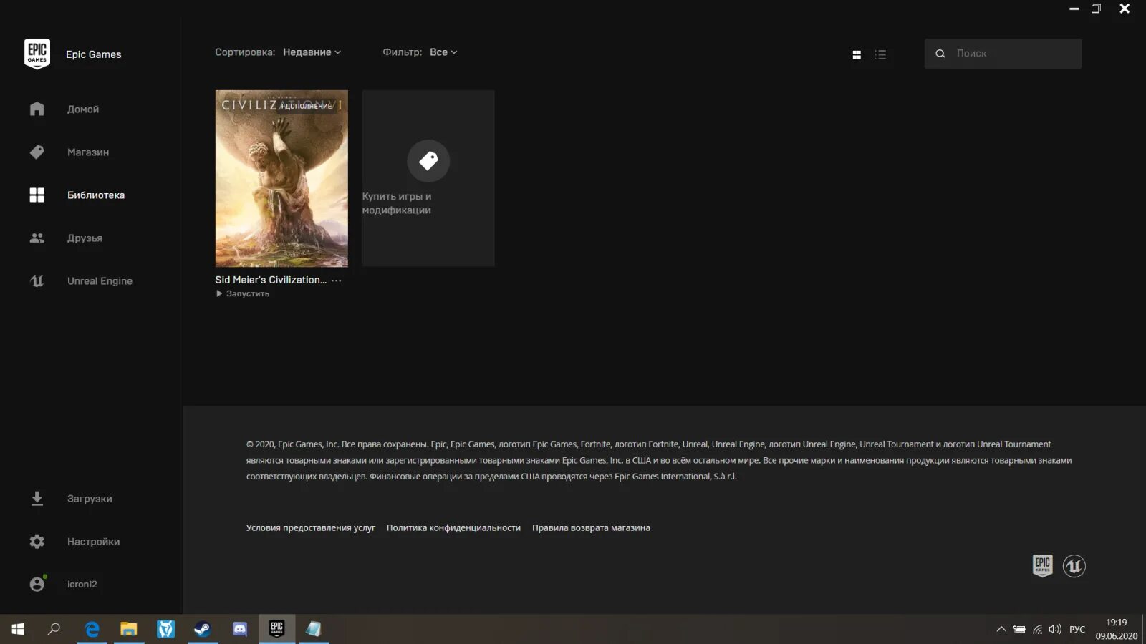Open Wi-Fi network tray icon
This screenshot has width=1146, height=644.
click(x=1038, y=630)
